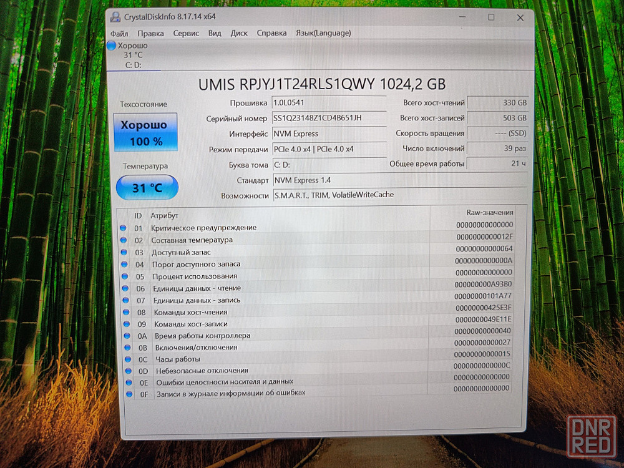The image size is (624, 468).
Task: Click raw value 00000000101A77
Action: (x=483, y=296)
